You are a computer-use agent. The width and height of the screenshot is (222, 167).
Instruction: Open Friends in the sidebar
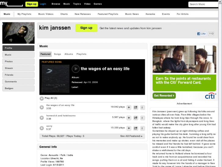coord(18,75)
